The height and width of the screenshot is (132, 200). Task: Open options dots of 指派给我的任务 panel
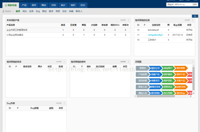pos(193,20)
